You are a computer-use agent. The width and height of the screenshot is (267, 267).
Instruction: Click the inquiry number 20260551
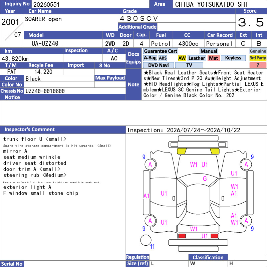click(46, 4)
